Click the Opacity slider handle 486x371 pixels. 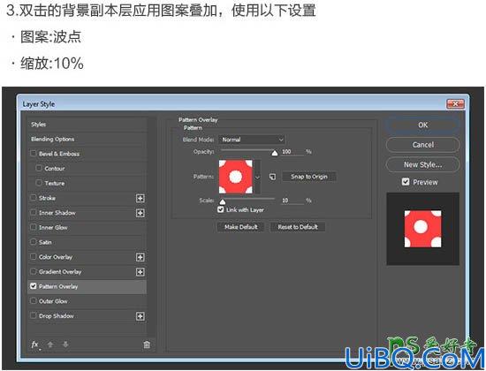pyautogui.click(x=275, y=153)
